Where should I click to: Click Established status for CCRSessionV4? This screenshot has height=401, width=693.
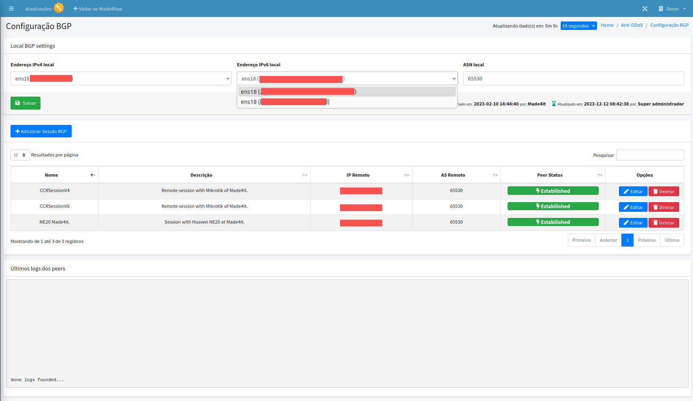(553, 191)
